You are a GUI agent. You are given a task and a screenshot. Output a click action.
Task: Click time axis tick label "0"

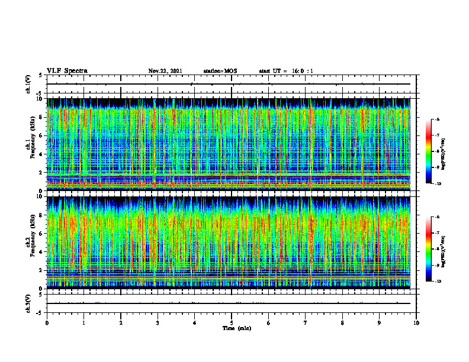(47, 323)
